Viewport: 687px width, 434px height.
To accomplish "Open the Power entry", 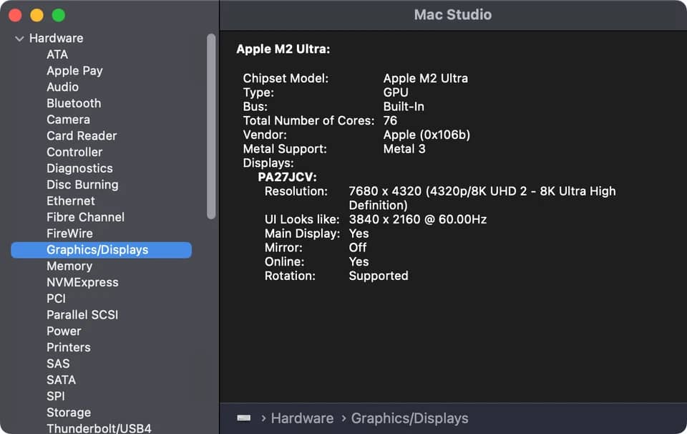I will 64,331.
